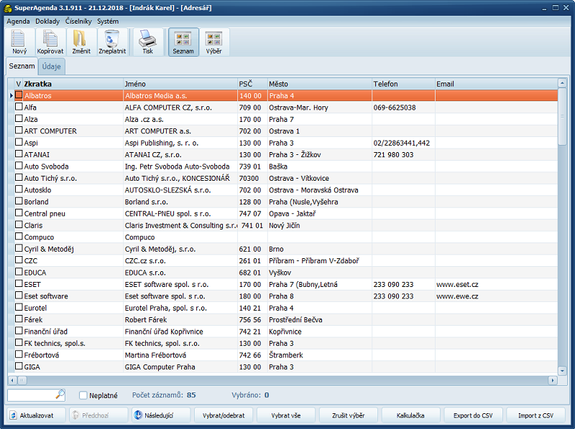
Task: Click the vertical scrollbar up arrow
Action: coord(562,82)
